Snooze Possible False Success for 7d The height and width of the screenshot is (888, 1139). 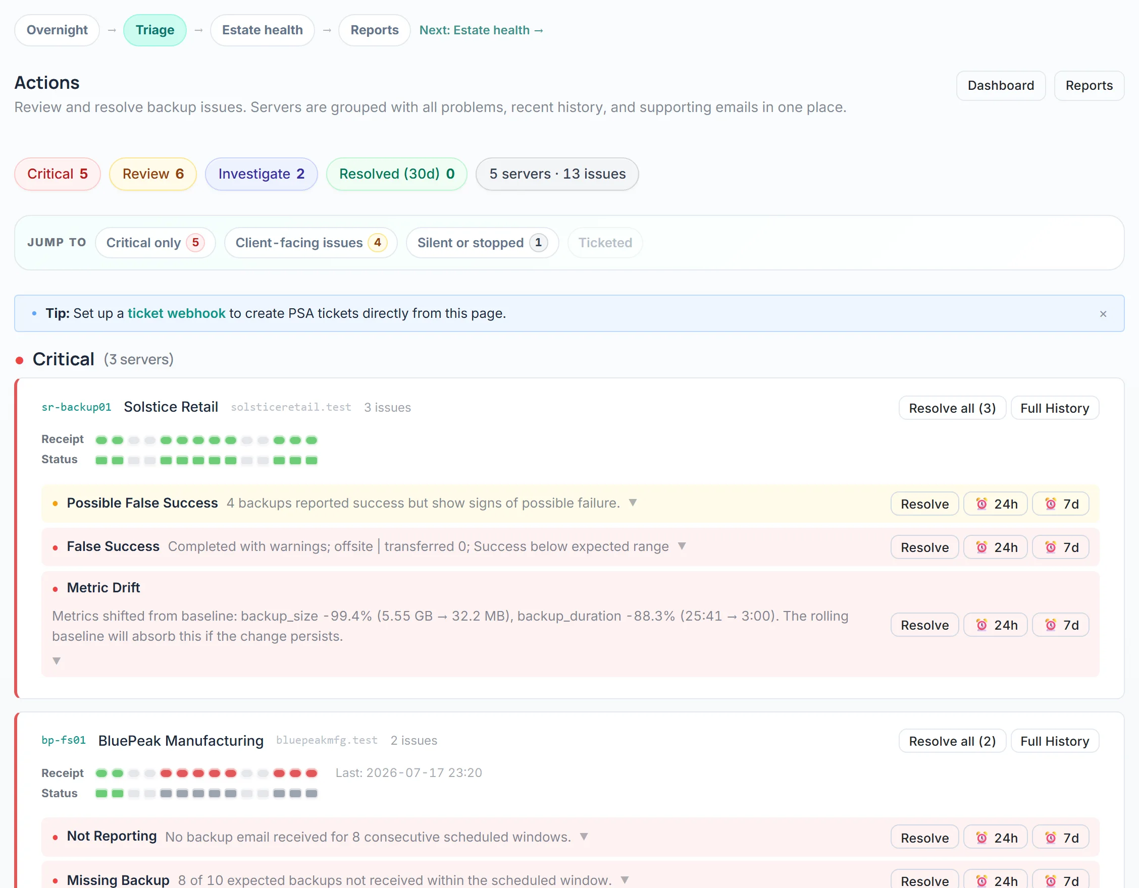click(x=1061, y=504)
